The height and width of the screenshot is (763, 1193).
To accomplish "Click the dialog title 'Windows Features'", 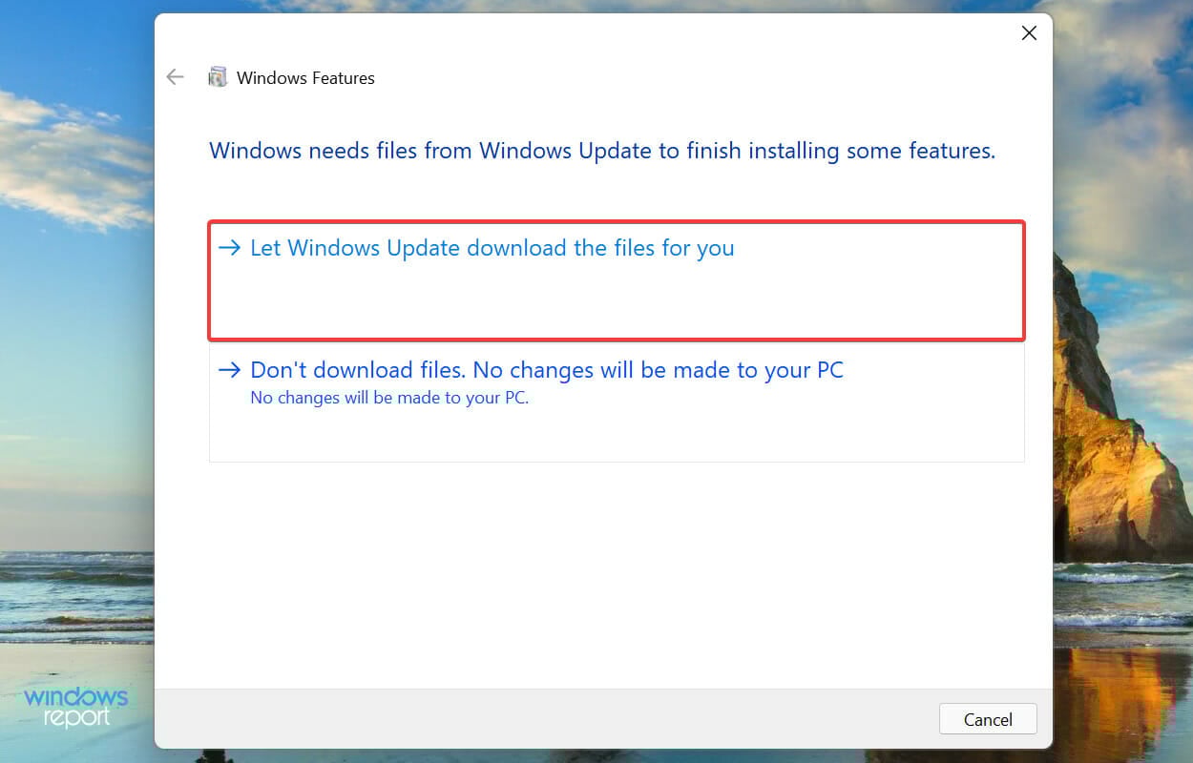I will (304, 77).
